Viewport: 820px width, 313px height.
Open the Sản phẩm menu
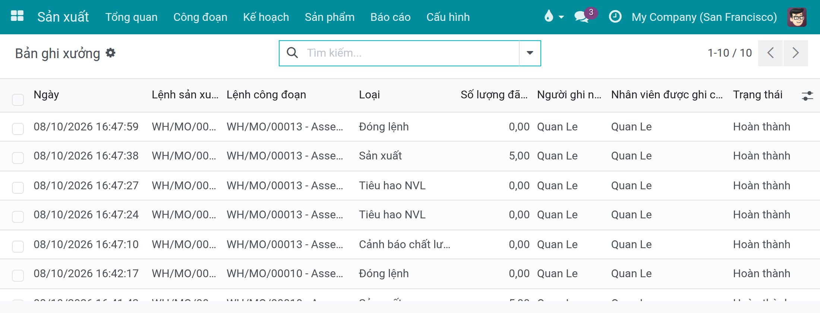point(329,17)
